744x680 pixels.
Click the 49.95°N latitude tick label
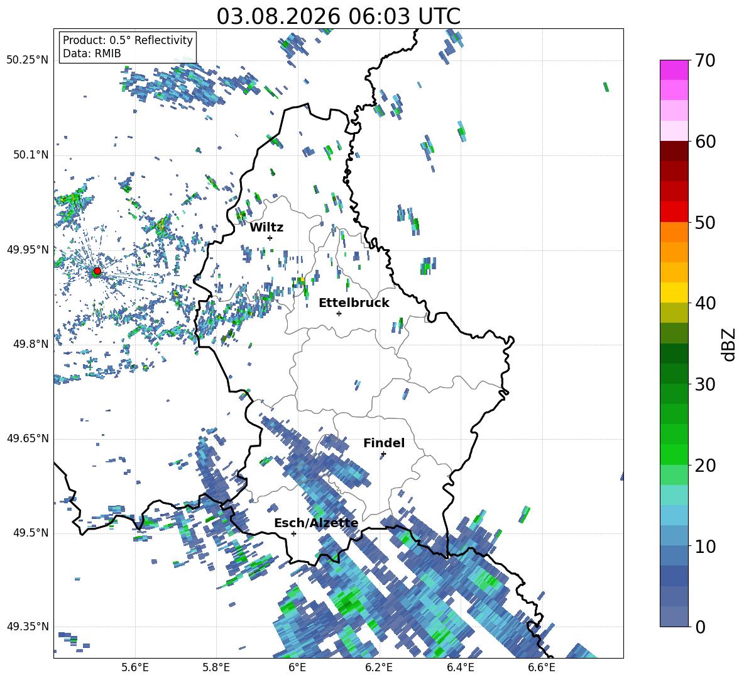tap(28, 249)
